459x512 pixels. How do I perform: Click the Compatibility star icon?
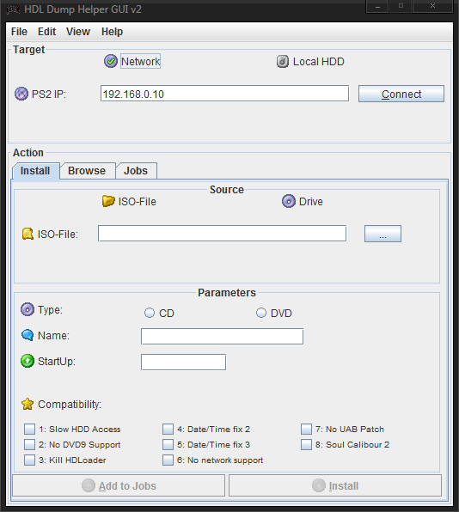click(x=28, y=404)
